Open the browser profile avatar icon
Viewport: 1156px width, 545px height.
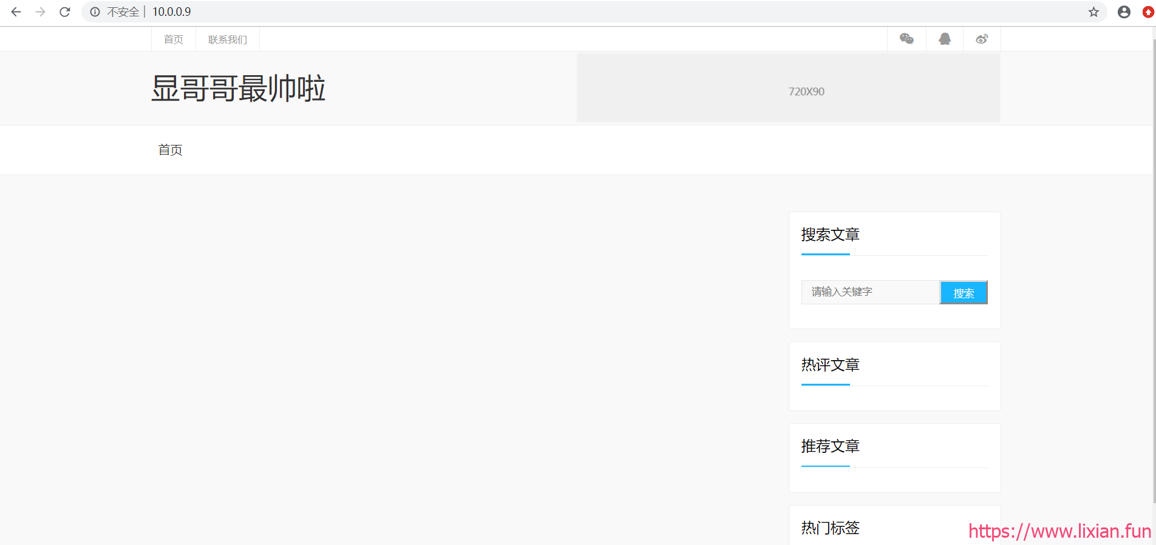[1124, 12]
